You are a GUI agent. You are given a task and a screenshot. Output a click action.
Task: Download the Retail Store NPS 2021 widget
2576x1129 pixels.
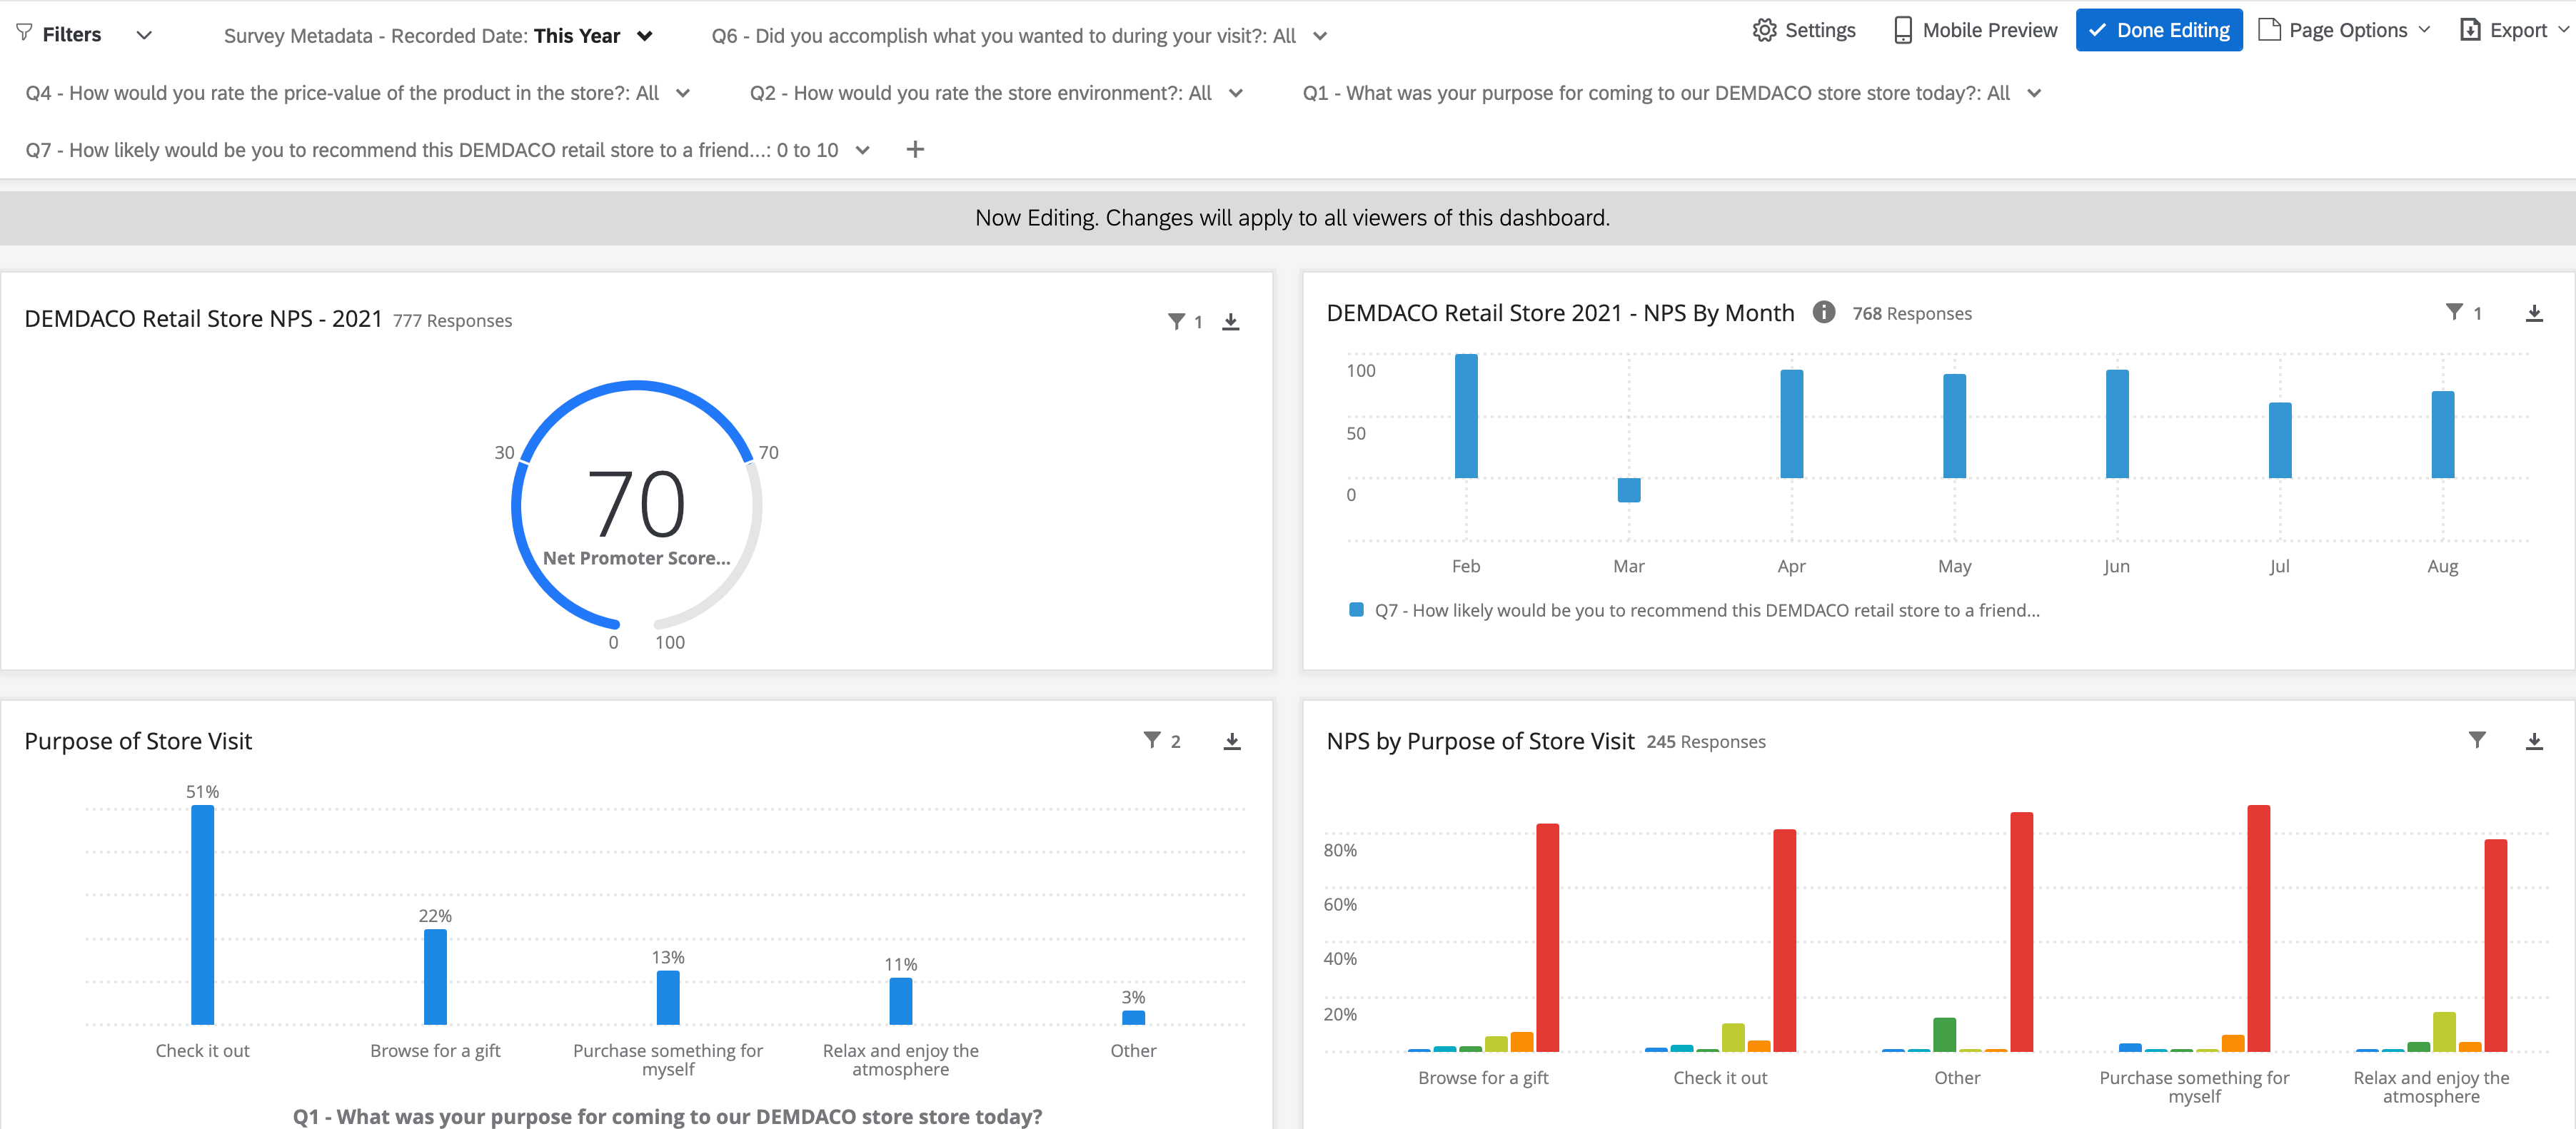point(1231,322)
